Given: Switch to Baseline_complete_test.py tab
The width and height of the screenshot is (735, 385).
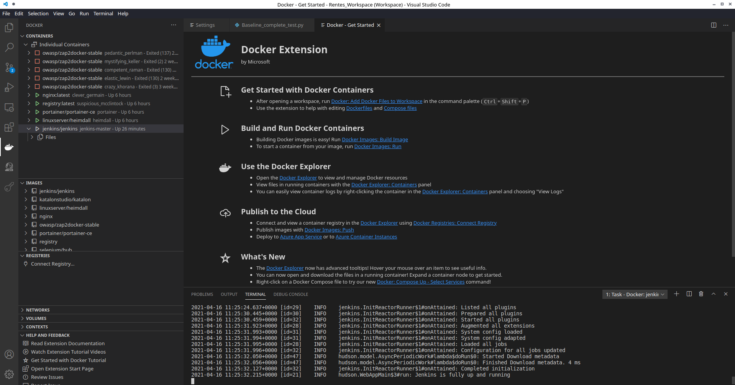Looking at the screenshot, I should click(272, 25).
